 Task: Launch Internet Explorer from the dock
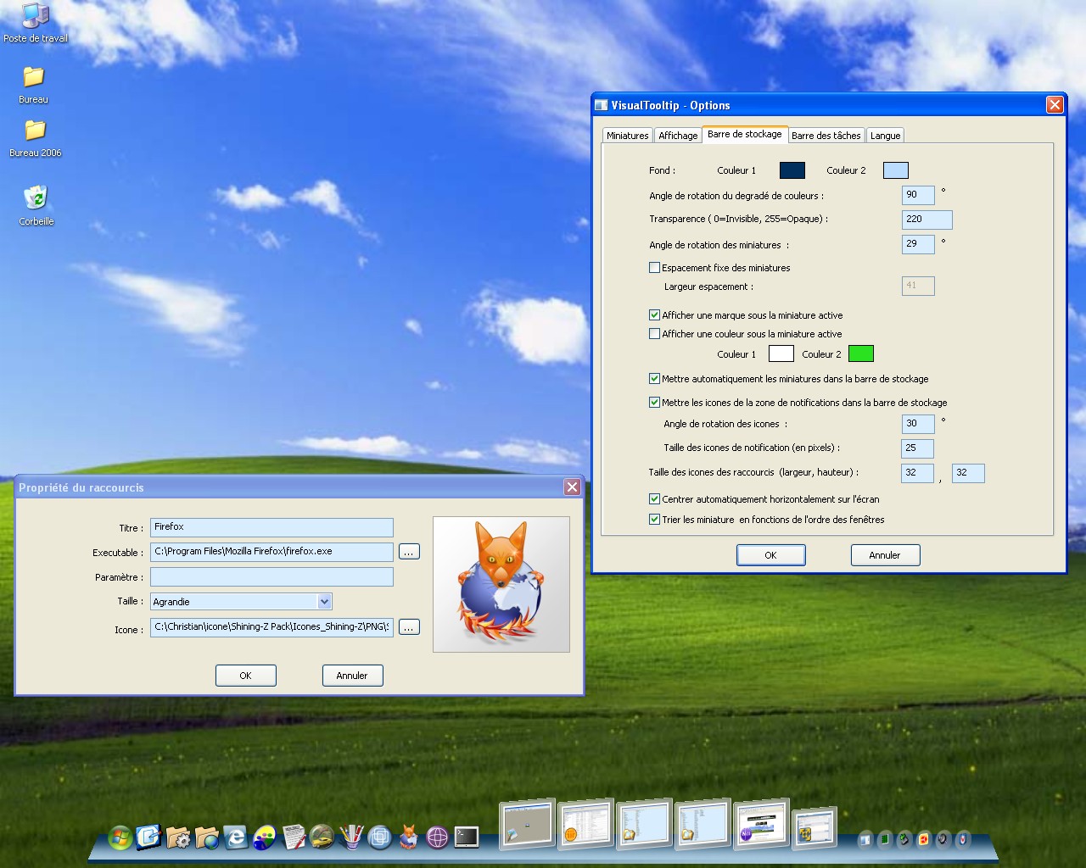click(x=236, y=837)
